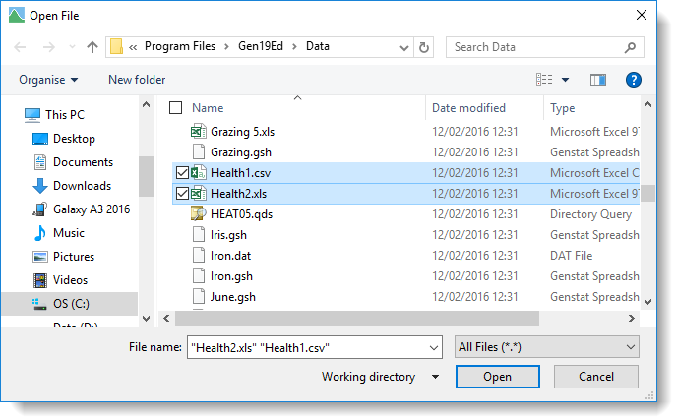This screenshot has width=676, height=418.
Task: Expand the Working directory dropdown
Action: [435, 377]
